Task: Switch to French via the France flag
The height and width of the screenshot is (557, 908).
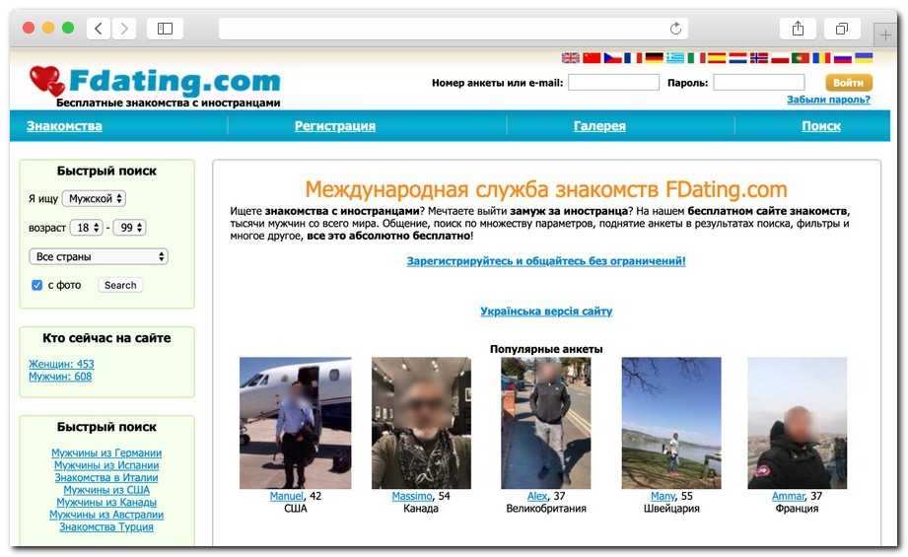Action: coord(633,58)
